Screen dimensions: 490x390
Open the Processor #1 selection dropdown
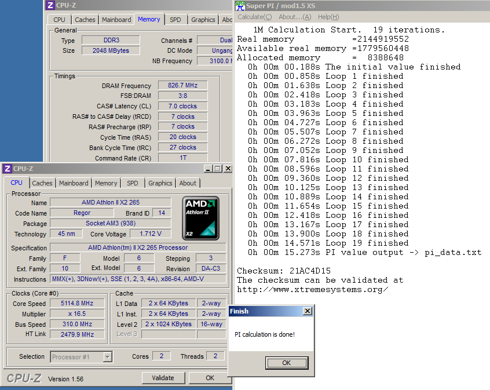pos(108,356)
